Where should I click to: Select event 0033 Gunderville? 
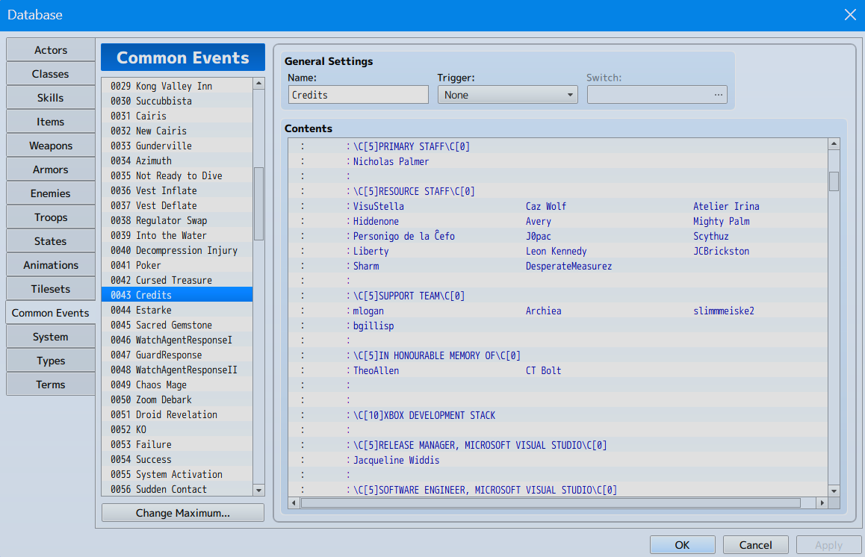coord(177,146)
